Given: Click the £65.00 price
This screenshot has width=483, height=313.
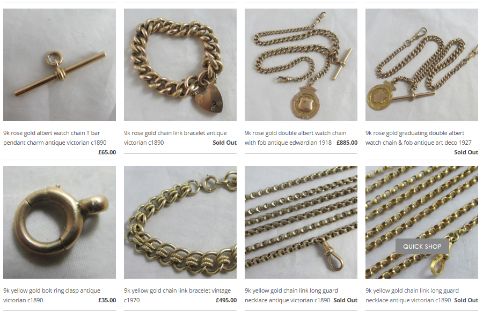Looking at the screenshot, I should (107, 152).
